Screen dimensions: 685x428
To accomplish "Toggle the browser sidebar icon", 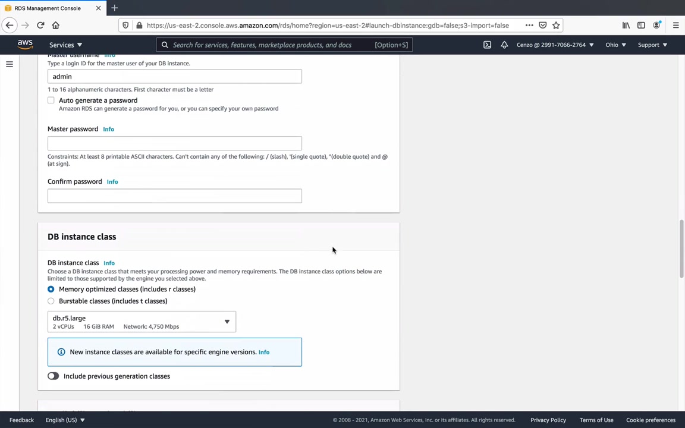I will (641, 26).
